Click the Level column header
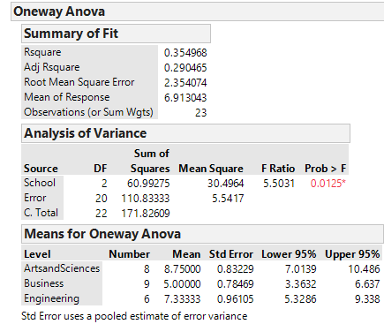384x324 pixels. [x=37, y=254]
